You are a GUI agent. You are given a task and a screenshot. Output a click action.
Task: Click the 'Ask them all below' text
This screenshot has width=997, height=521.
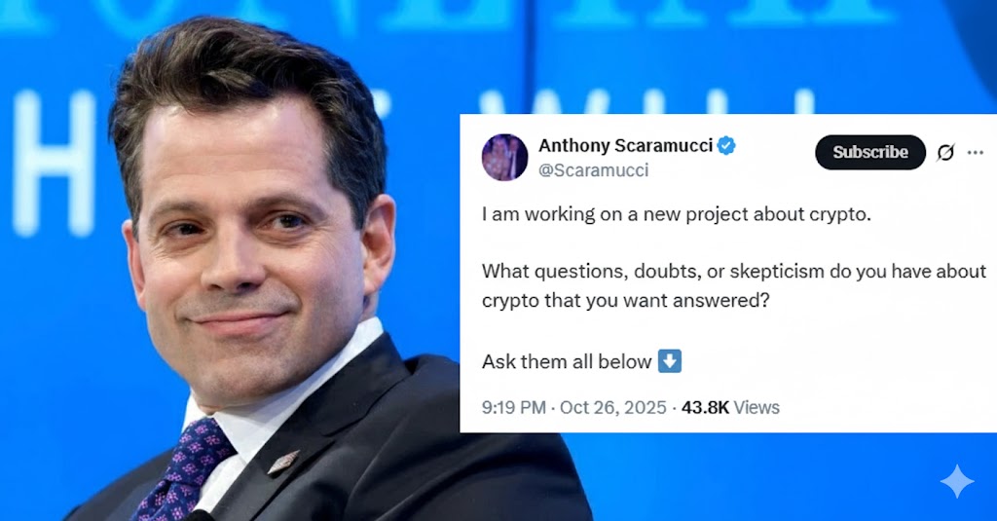click(x=567, y=361)
